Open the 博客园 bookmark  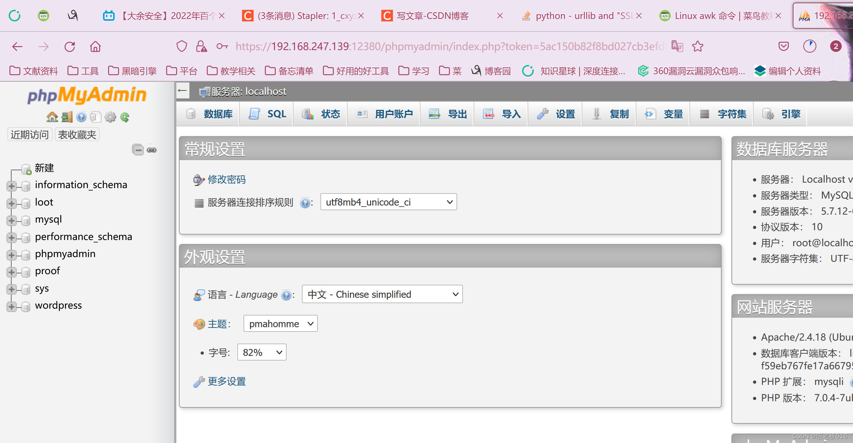tap(491, 71)
